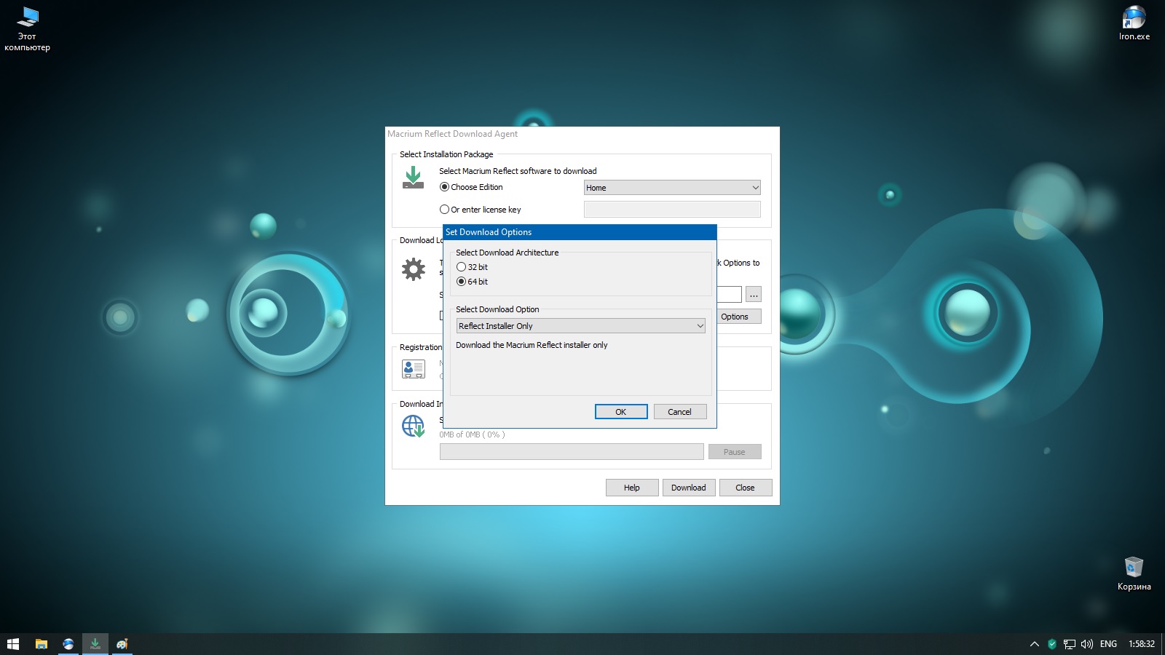This screenshot has width=1165, height=655.
Task: Open the paint palette app in taskbar
Action: [122, 644]
